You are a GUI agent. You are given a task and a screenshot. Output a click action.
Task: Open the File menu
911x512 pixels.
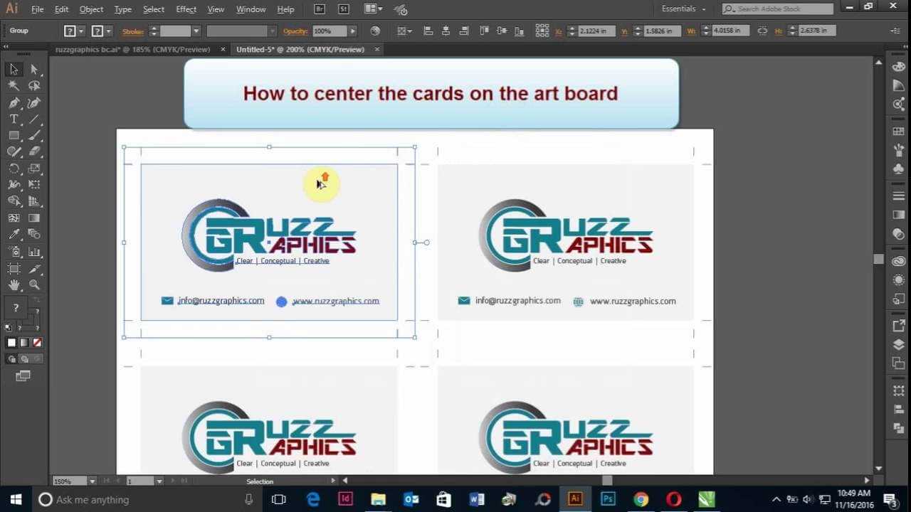coord(38,9)
